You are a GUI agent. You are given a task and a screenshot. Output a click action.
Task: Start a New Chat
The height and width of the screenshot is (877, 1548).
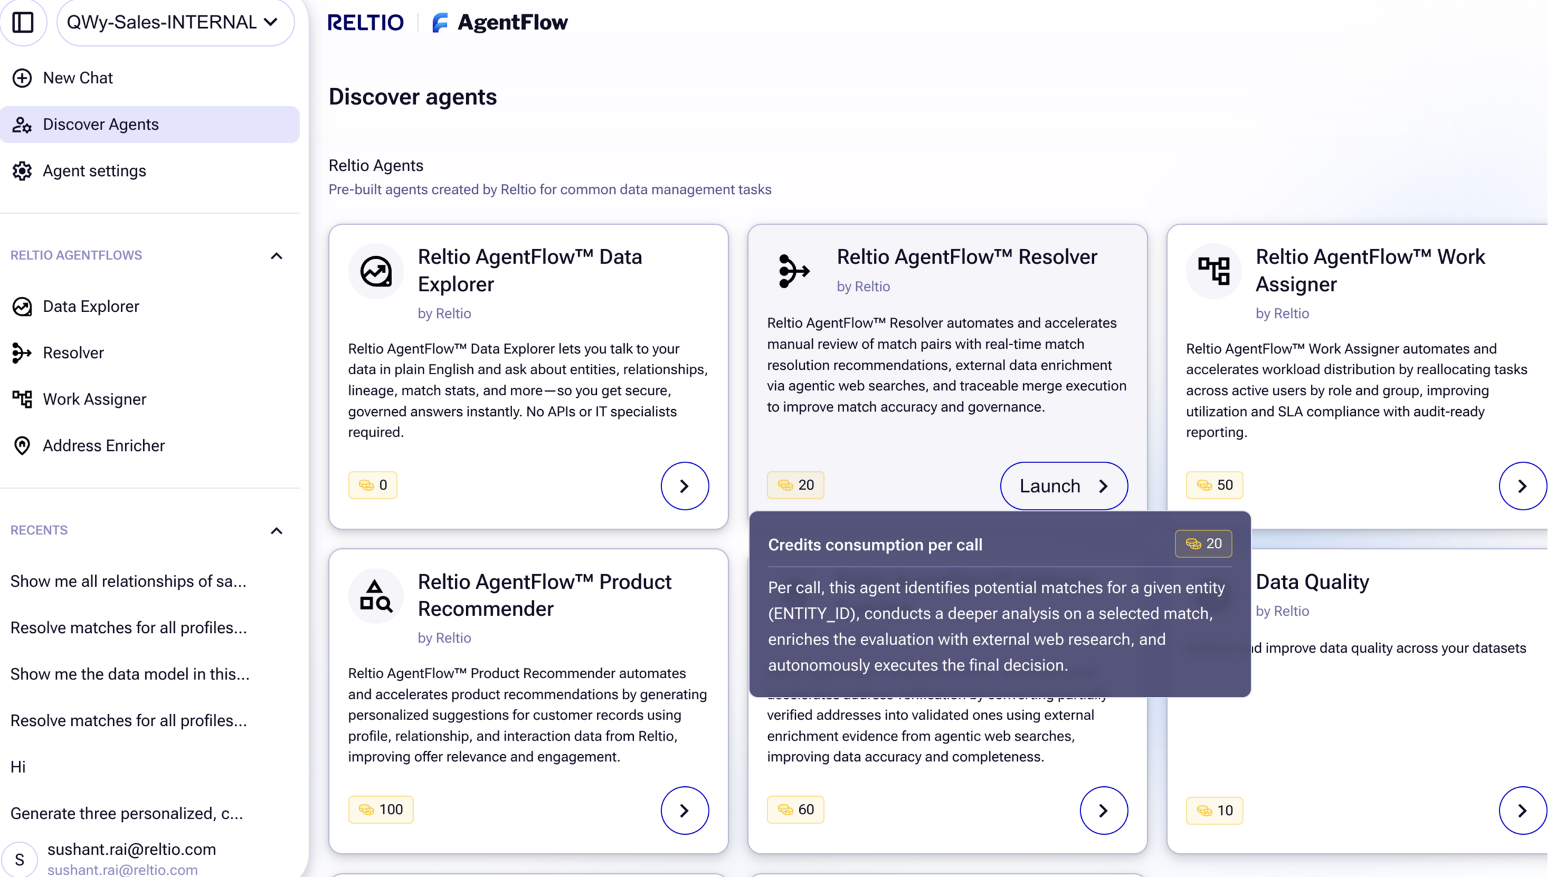click(x=77, y=78)
